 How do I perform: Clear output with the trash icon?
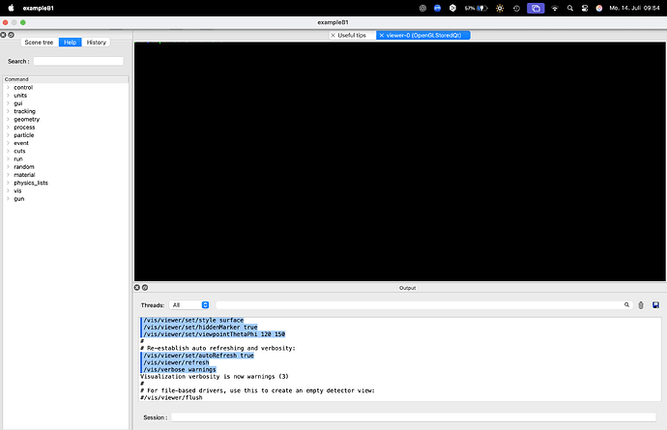point(641,305)
